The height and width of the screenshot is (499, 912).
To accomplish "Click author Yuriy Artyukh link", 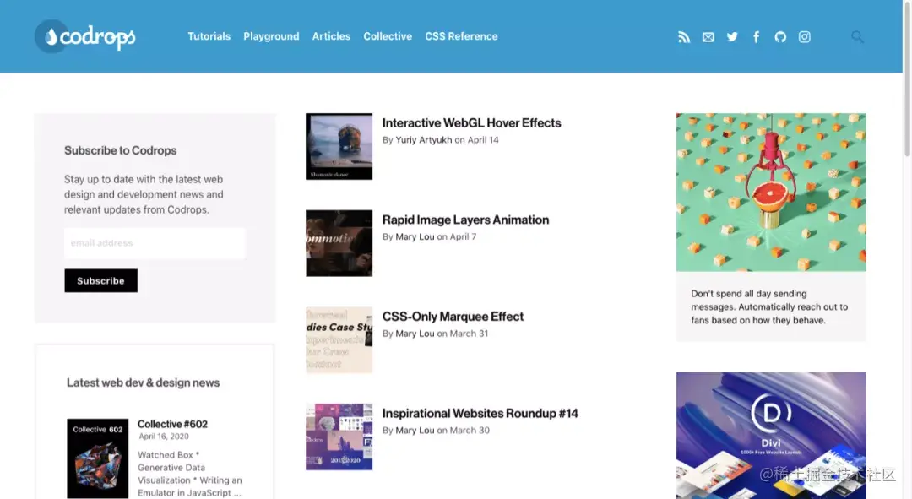I will click(423, 139).
